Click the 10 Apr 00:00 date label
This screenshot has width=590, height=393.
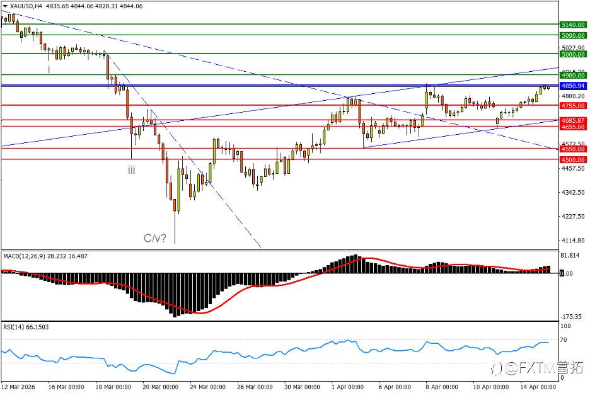(x=490, y=387)
